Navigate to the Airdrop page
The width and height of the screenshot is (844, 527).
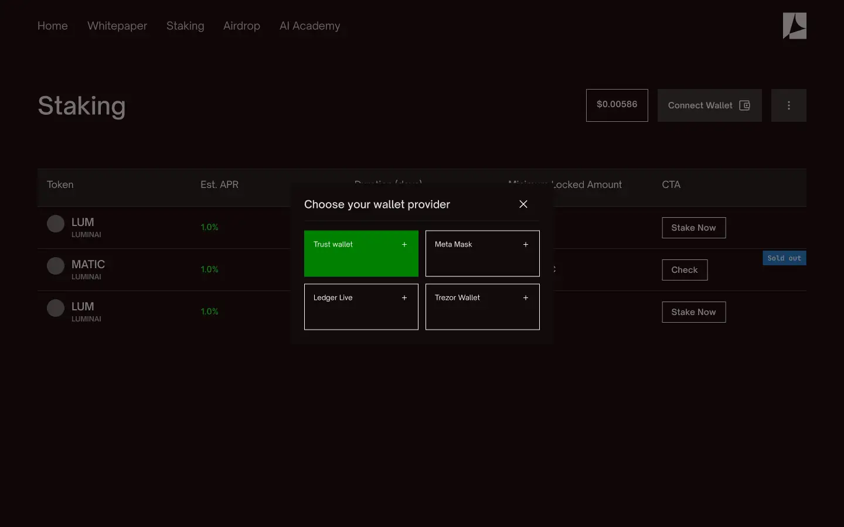point(241,26)
